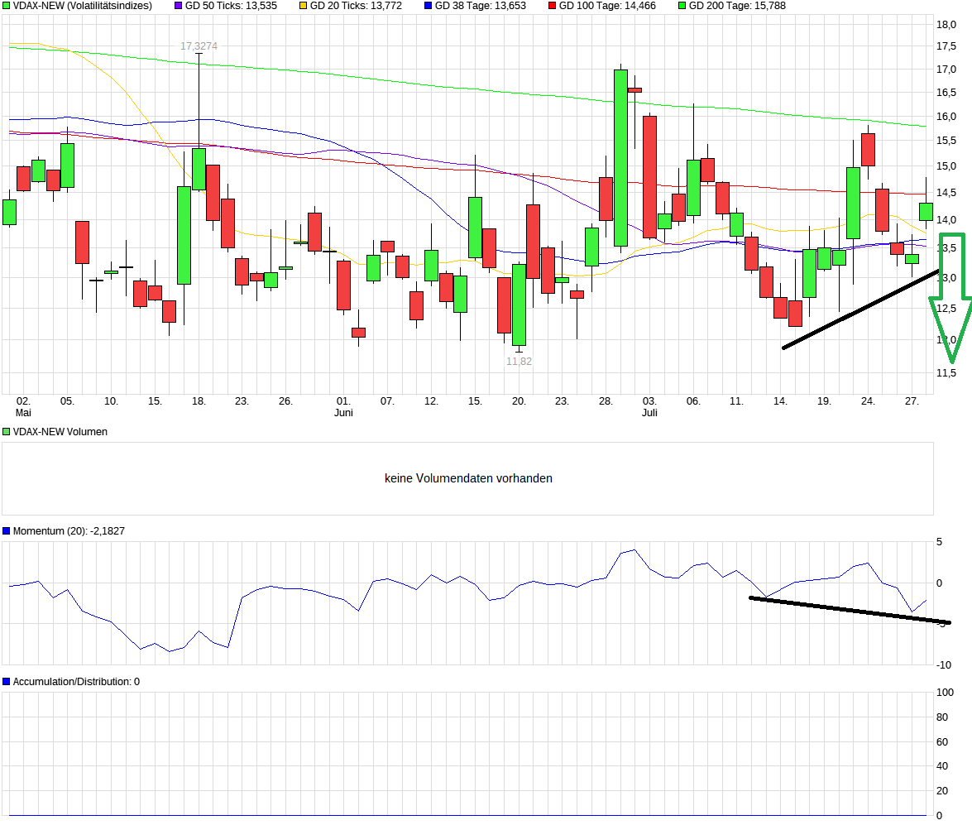Click the 60 value on Accumulation axis
Screen dimensions: 972x825
942,742
